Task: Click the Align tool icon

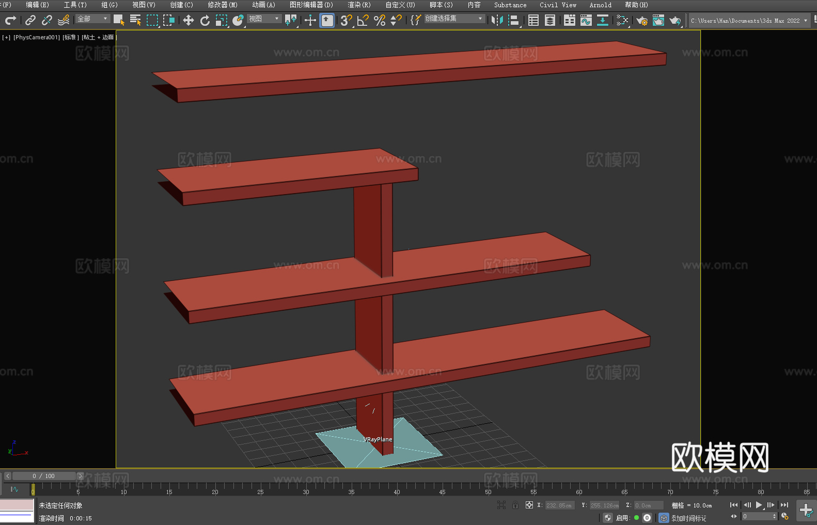Action: pyautogui.click(x=514, y=20)
